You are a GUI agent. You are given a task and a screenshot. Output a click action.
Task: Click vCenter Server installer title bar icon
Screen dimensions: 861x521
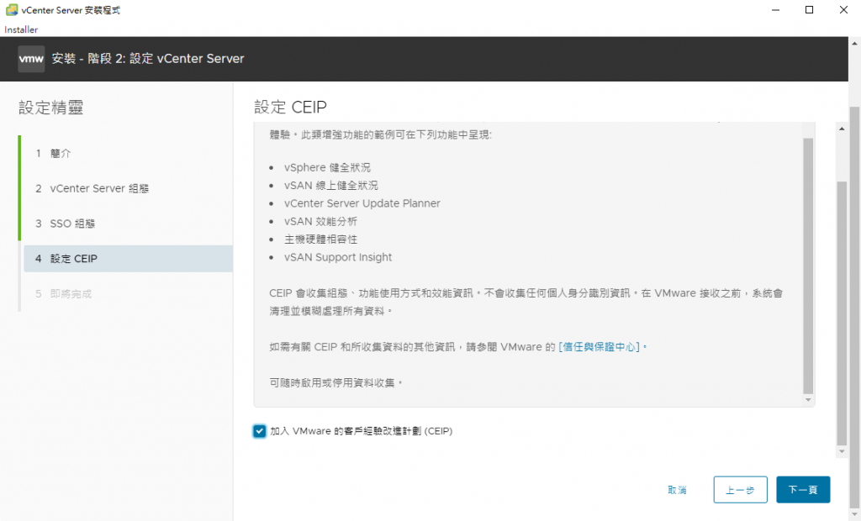tap(12, 10)
